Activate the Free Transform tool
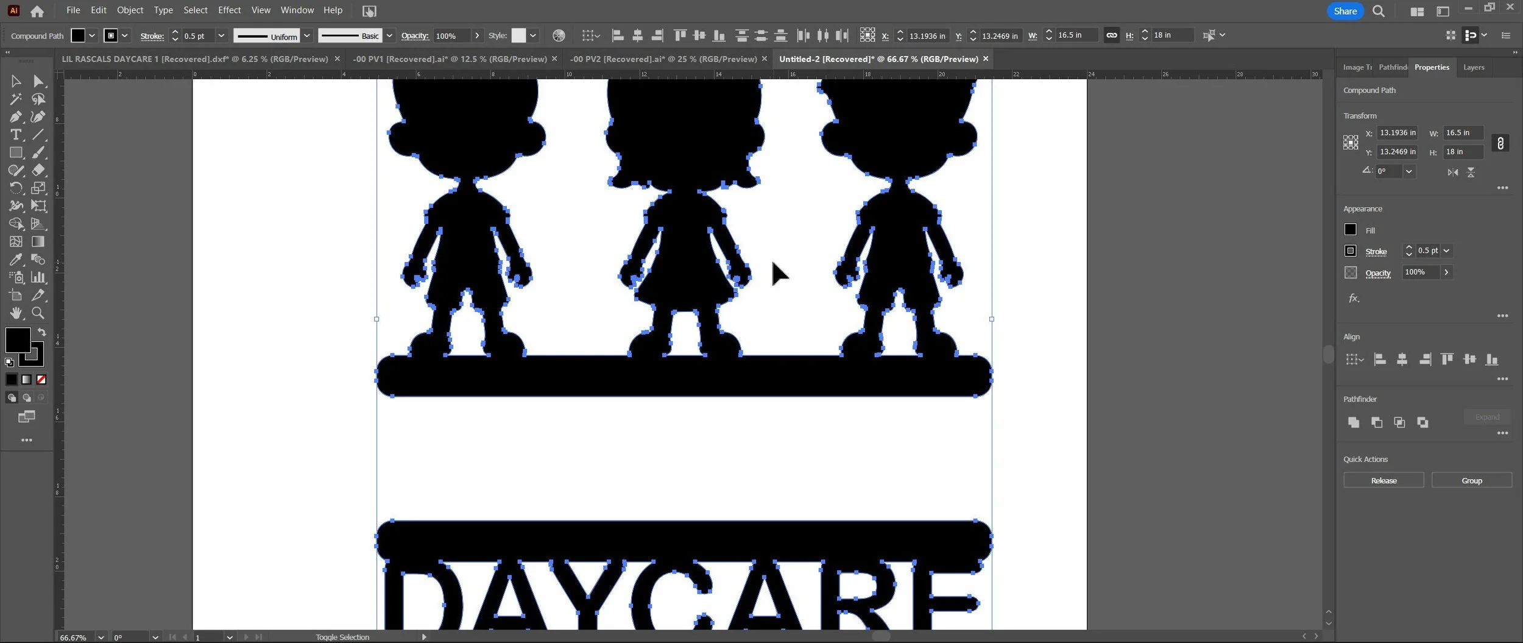This screenshot has height=643, width=1523. tap(38, 206)
